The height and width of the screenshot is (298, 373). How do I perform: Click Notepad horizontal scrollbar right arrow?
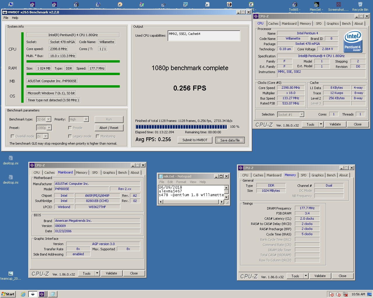pyautogui.click(x=222, y=202)
